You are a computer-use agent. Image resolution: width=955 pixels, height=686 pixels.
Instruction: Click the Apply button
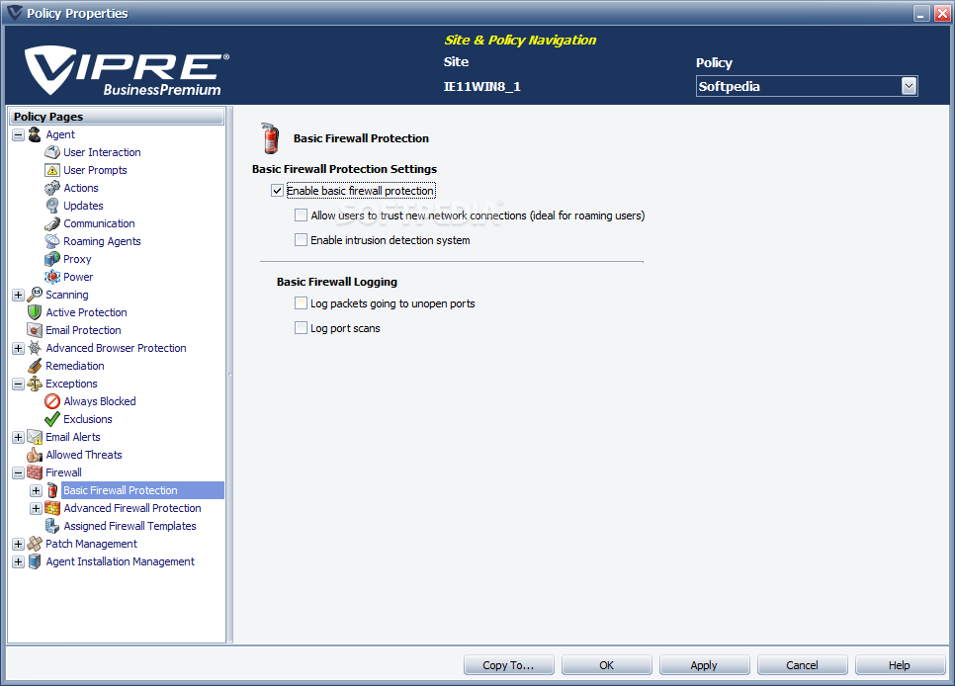tap(704, 665)
